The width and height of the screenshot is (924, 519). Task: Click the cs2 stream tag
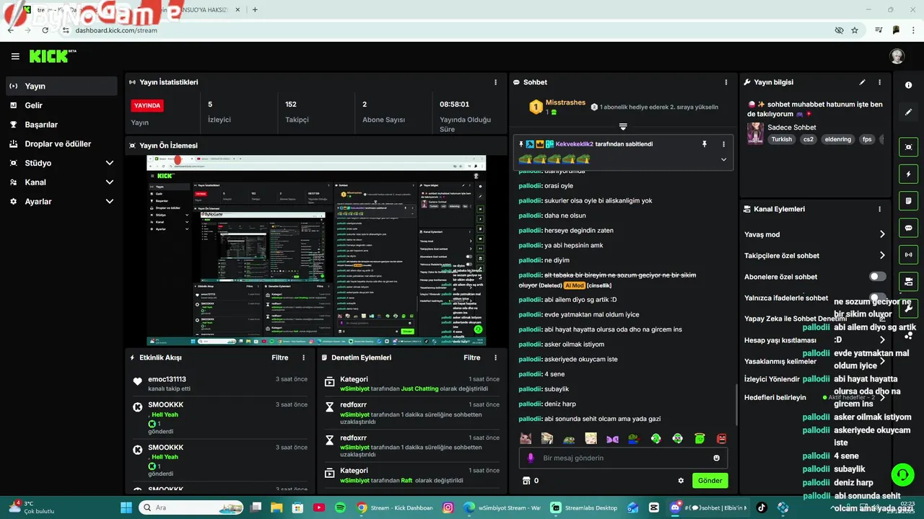[x=808, y=139]
